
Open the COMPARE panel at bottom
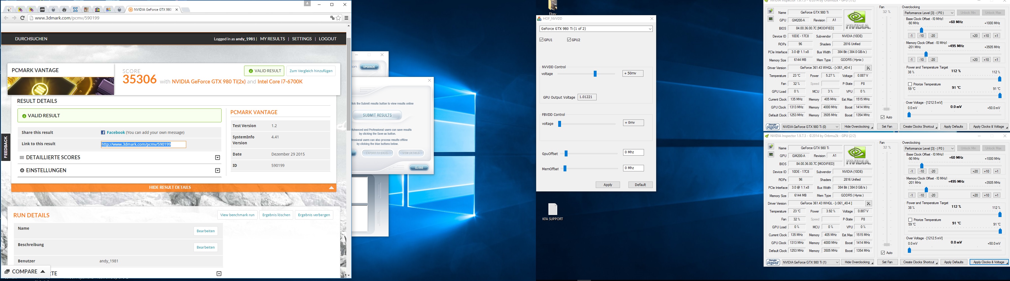tap(25, 271)
